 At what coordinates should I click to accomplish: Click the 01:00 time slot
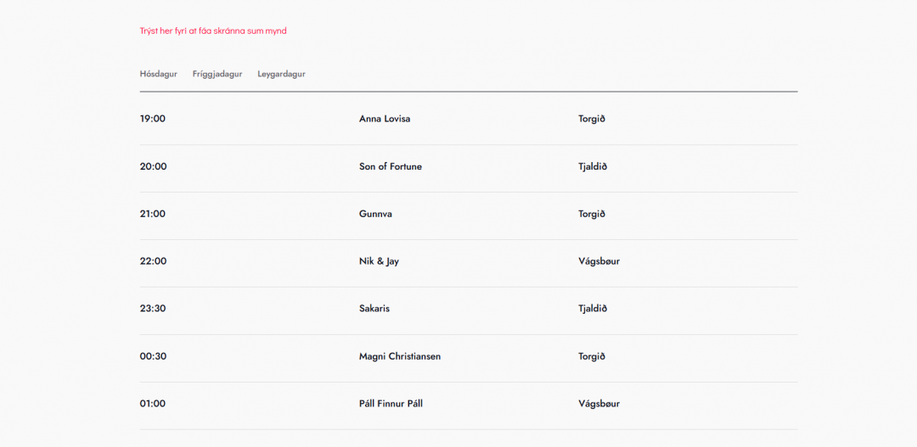[x=153, y=404]
